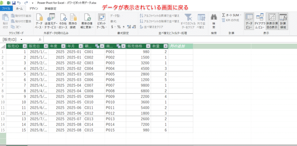Image resolution: width=297 pixels, height=146 pixels.
Task: Open filter dropdown for 数量 column
Action: coord(166,46)
